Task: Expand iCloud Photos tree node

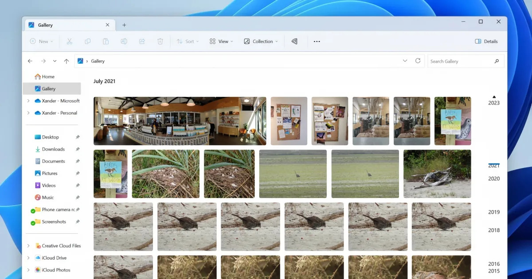Action: pyautogui.click(x=28, y=270)
